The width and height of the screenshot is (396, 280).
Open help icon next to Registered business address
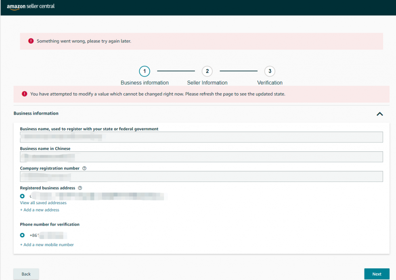[80, 188]
